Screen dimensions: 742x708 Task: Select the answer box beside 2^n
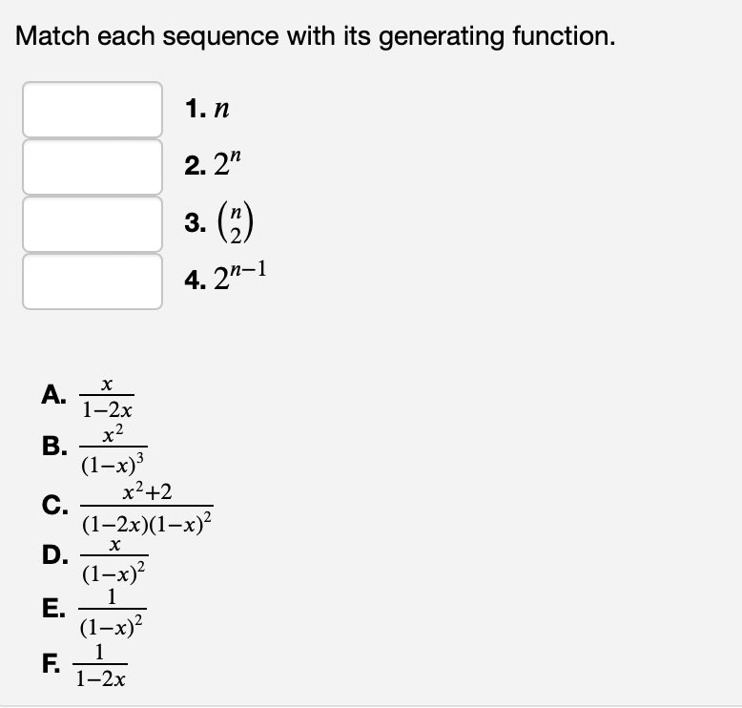93,167
